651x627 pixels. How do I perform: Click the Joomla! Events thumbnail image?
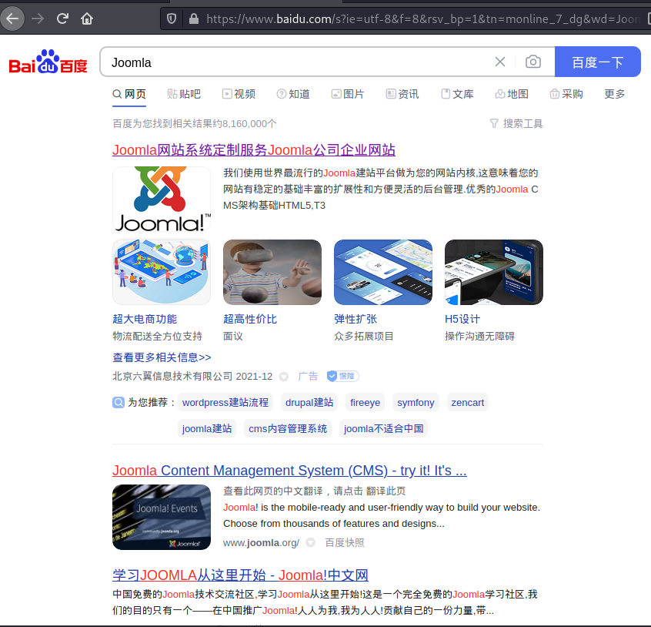point(162,517)
